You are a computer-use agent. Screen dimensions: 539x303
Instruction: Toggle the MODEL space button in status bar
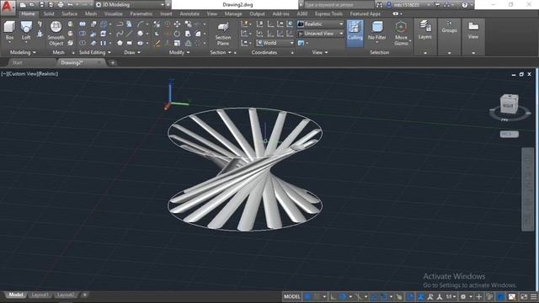click(292, 296)
